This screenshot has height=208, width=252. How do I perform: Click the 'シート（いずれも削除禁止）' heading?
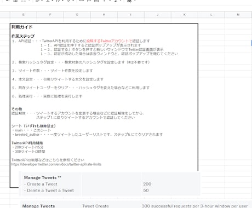tap(33, 126)
